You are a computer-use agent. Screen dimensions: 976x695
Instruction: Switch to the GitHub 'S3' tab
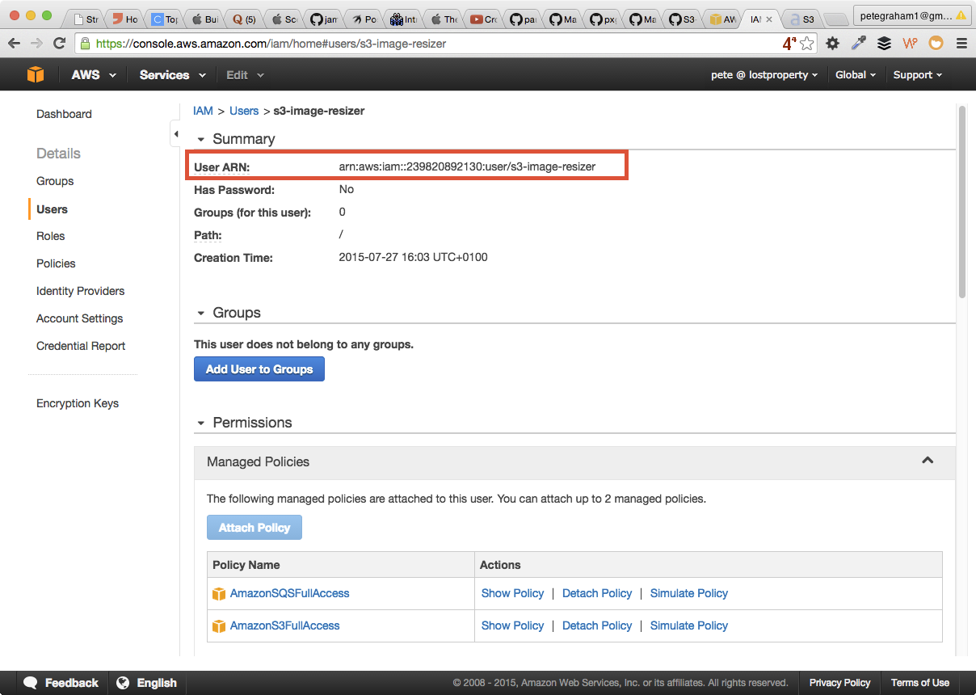(x=681, y=19)
